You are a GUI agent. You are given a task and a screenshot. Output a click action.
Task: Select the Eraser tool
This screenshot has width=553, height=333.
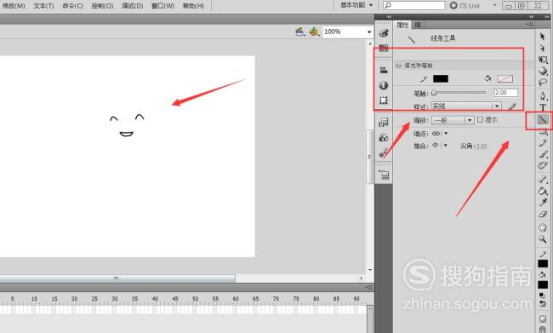tap(543, 215)
